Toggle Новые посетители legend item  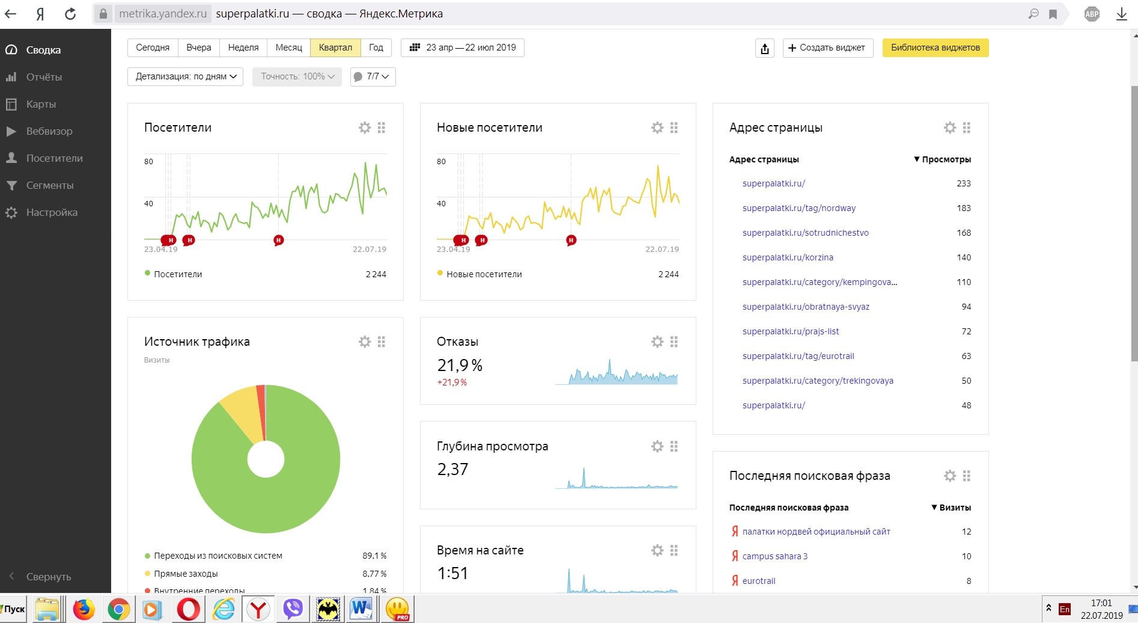[484, 274]
